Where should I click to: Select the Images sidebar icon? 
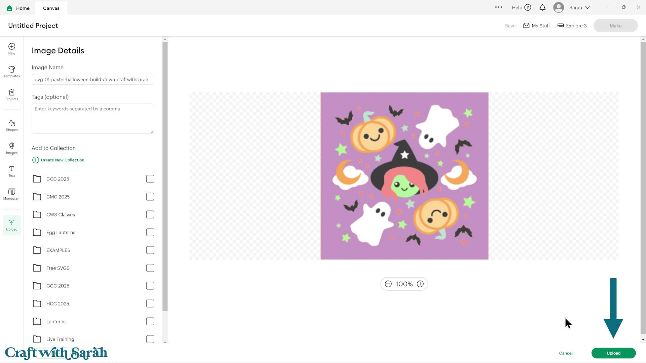[11, 148]
